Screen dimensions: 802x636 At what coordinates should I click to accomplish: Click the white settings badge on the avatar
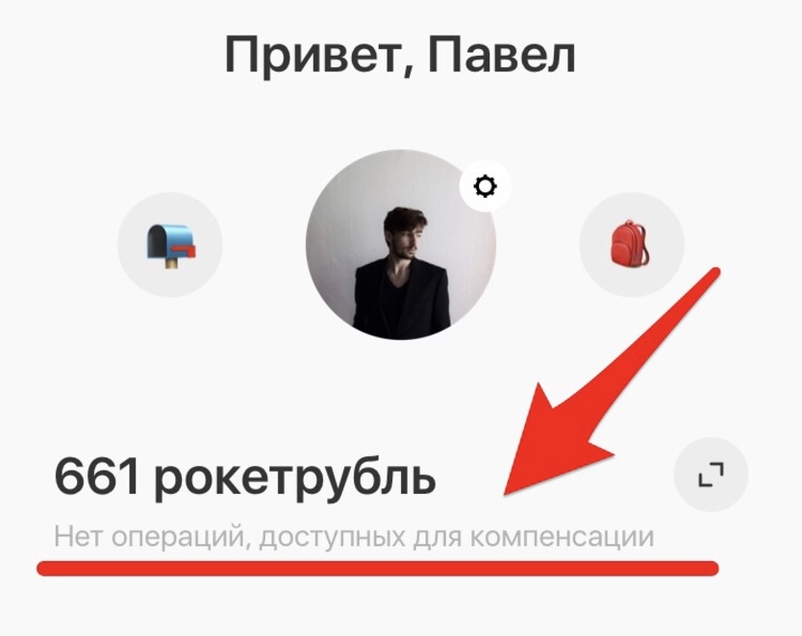click(x=485, y=186)
